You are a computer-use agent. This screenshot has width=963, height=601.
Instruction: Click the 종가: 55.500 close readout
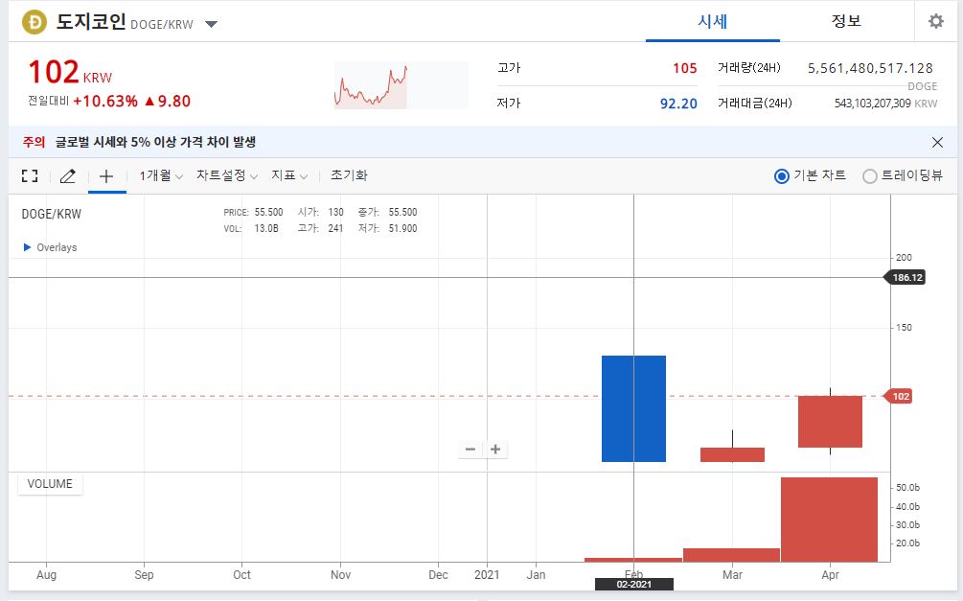pos(387,213)
